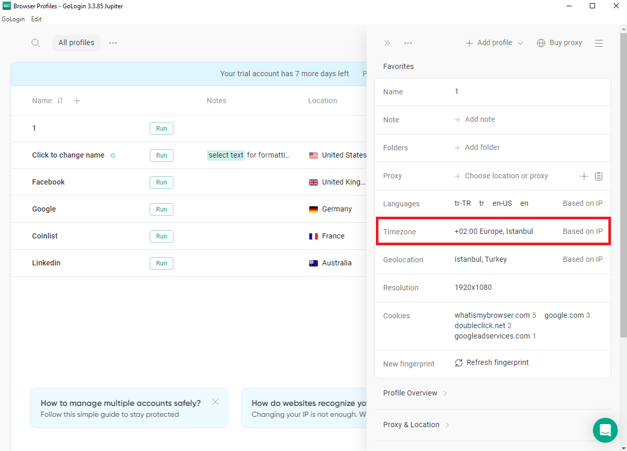Run the Click to change name profile
Viewport: 627px width, 451px height.
[162, 156]
